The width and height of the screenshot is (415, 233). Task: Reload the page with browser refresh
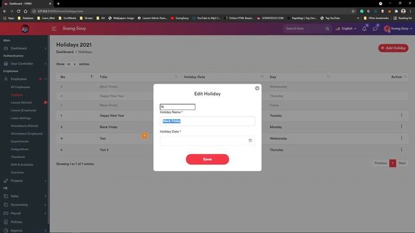click(x=19, y=12)
